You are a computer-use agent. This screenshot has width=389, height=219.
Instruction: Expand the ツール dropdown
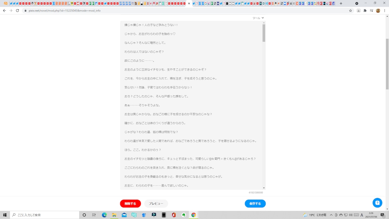click(258, 18)
